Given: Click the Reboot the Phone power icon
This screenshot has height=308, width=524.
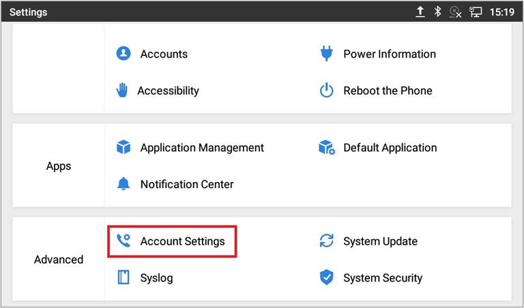Looking at the screenshot, I should 326,91.
